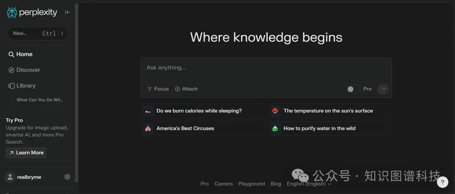455x194 pixels.
Task: Open the 'What Can You Do Wit...' thread
Action: [x=40, y=100]
